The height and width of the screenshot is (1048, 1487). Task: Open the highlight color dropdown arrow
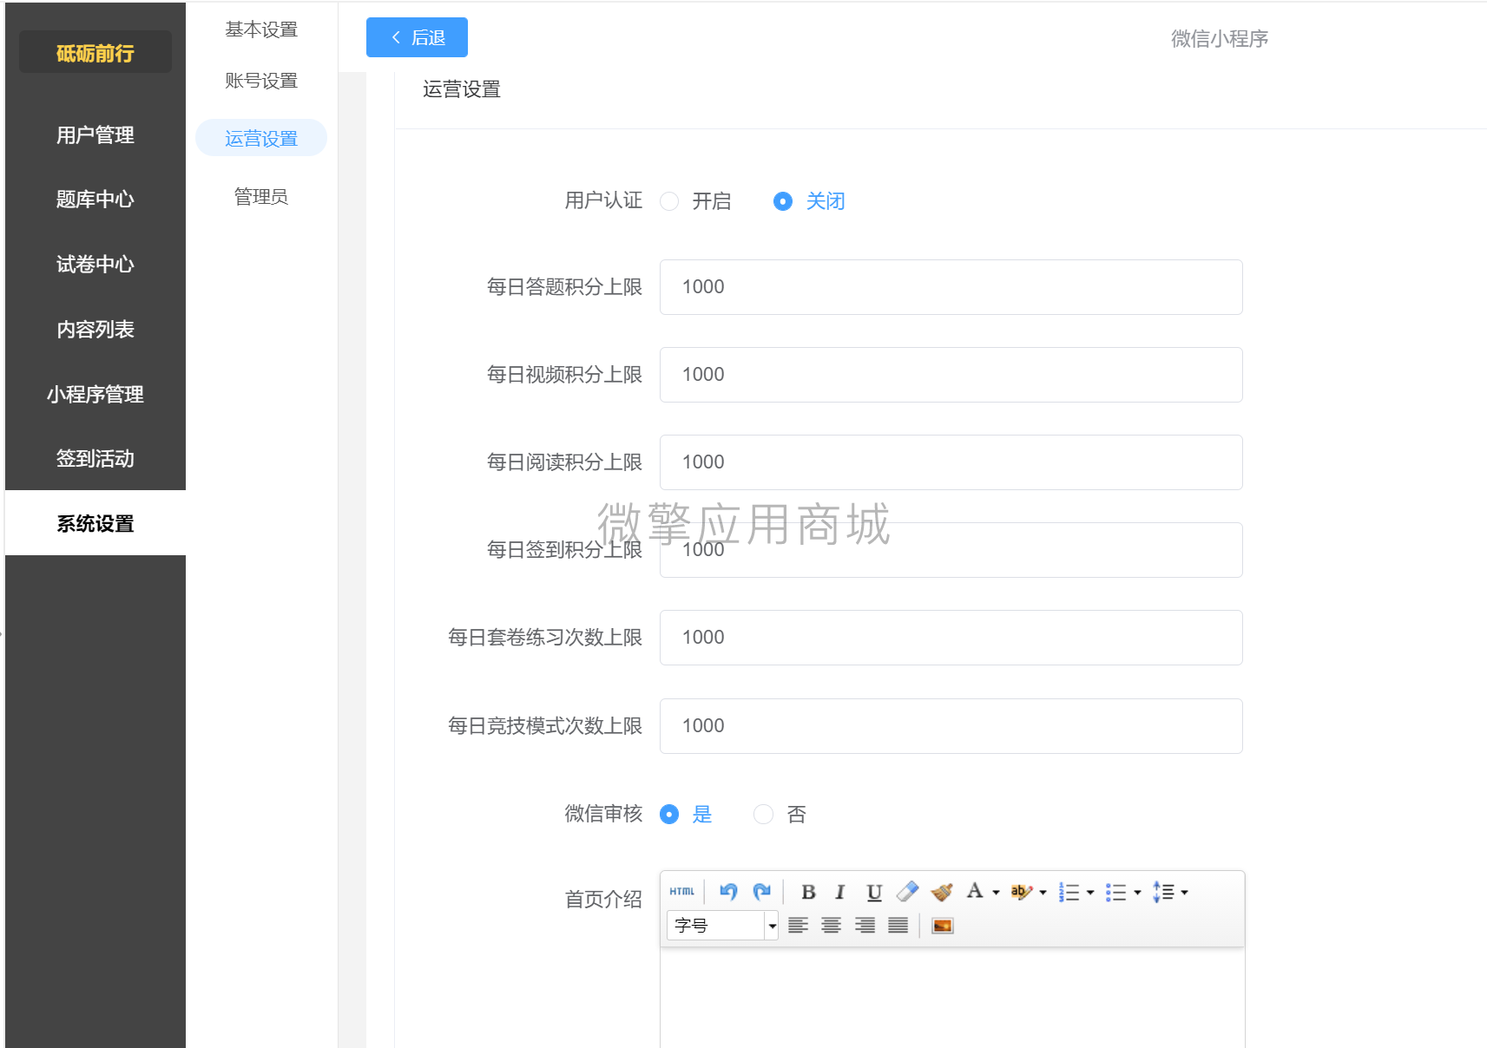(1043, 893)
